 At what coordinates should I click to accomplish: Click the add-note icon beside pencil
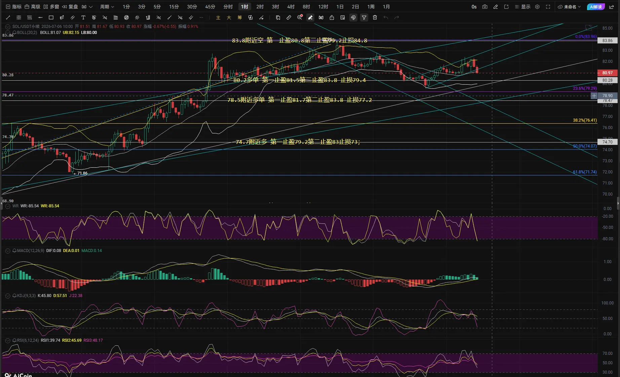click(x=506, y=7)
